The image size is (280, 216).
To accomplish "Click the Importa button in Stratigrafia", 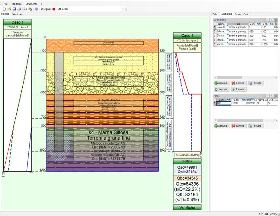I will [221, 89].
